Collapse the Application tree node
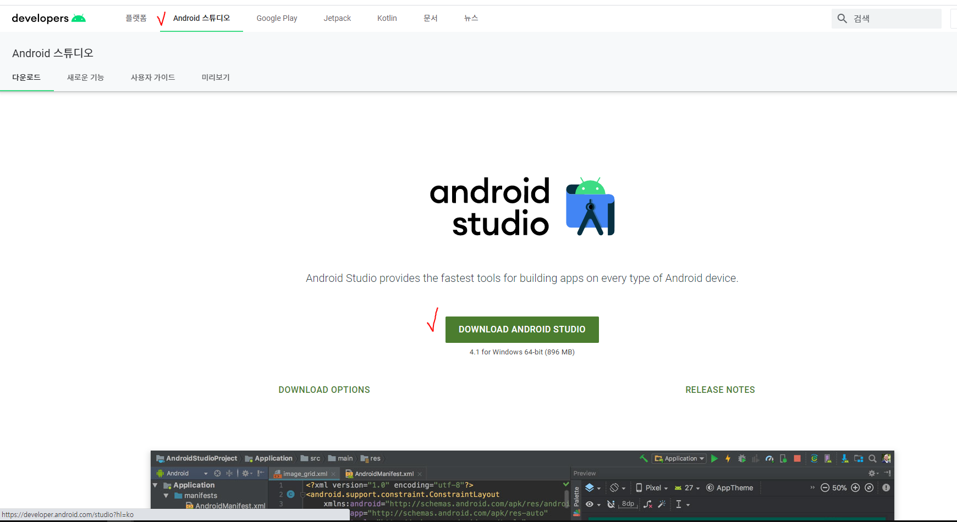This screenshot has width=957, height=522. [155, 485]
